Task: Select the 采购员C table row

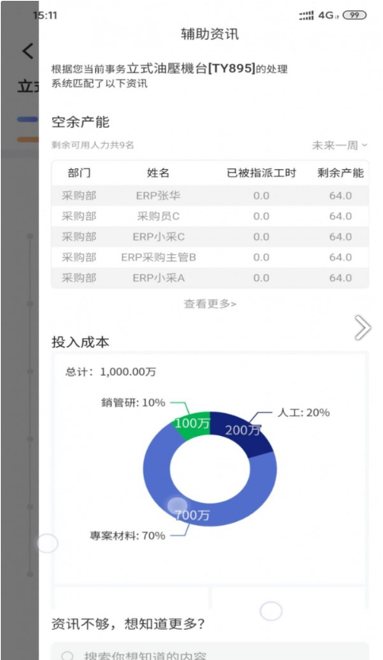Action: (x=210, y=216)
